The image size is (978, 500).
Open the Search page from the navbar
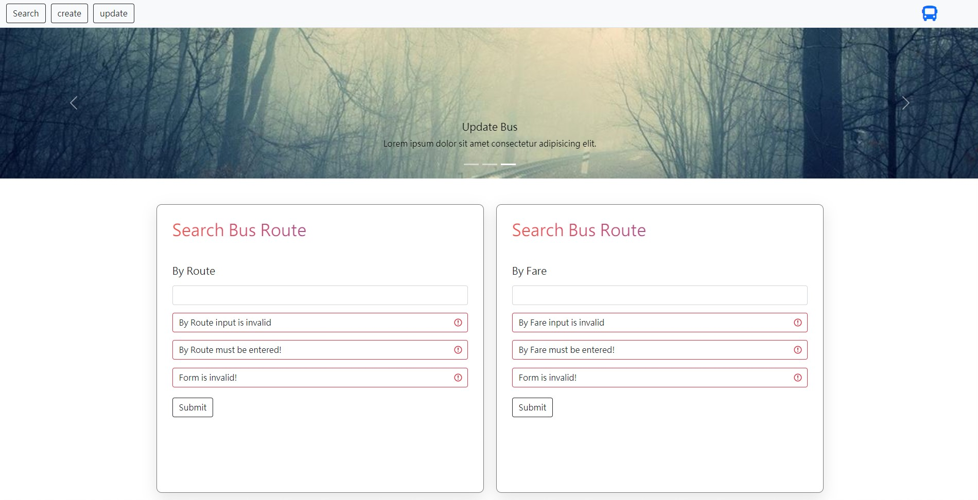[x=26, y=13]
